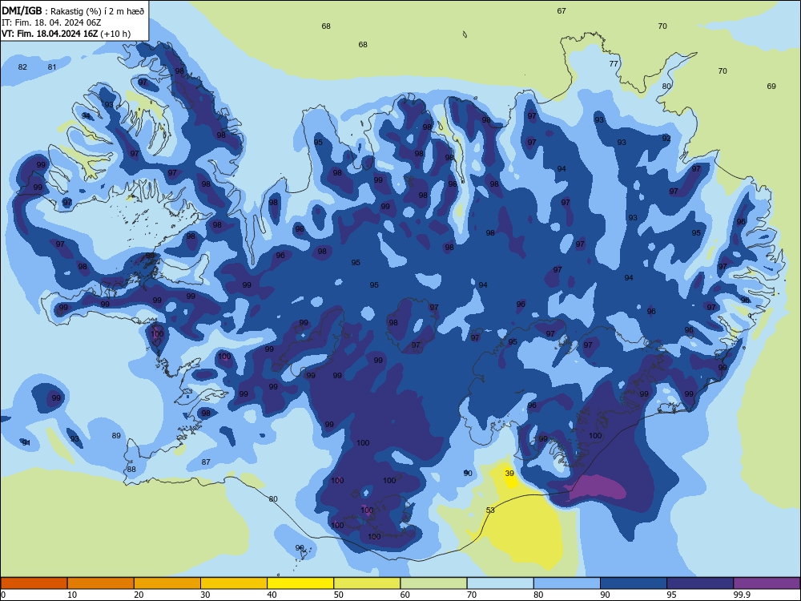Click the 'DMI/IGB : Rakastig (%) í 2 m hæð' title

tap(73, 10)
